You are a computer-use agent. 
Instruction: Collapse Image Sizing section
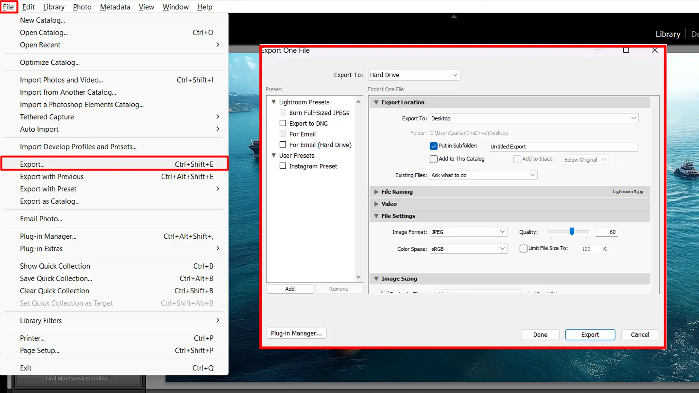point(376,278)
